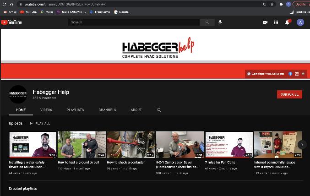Open the Create video camera icon
Image resolution: width=310 pixels, height=196 pixels.
pos(265,22)
